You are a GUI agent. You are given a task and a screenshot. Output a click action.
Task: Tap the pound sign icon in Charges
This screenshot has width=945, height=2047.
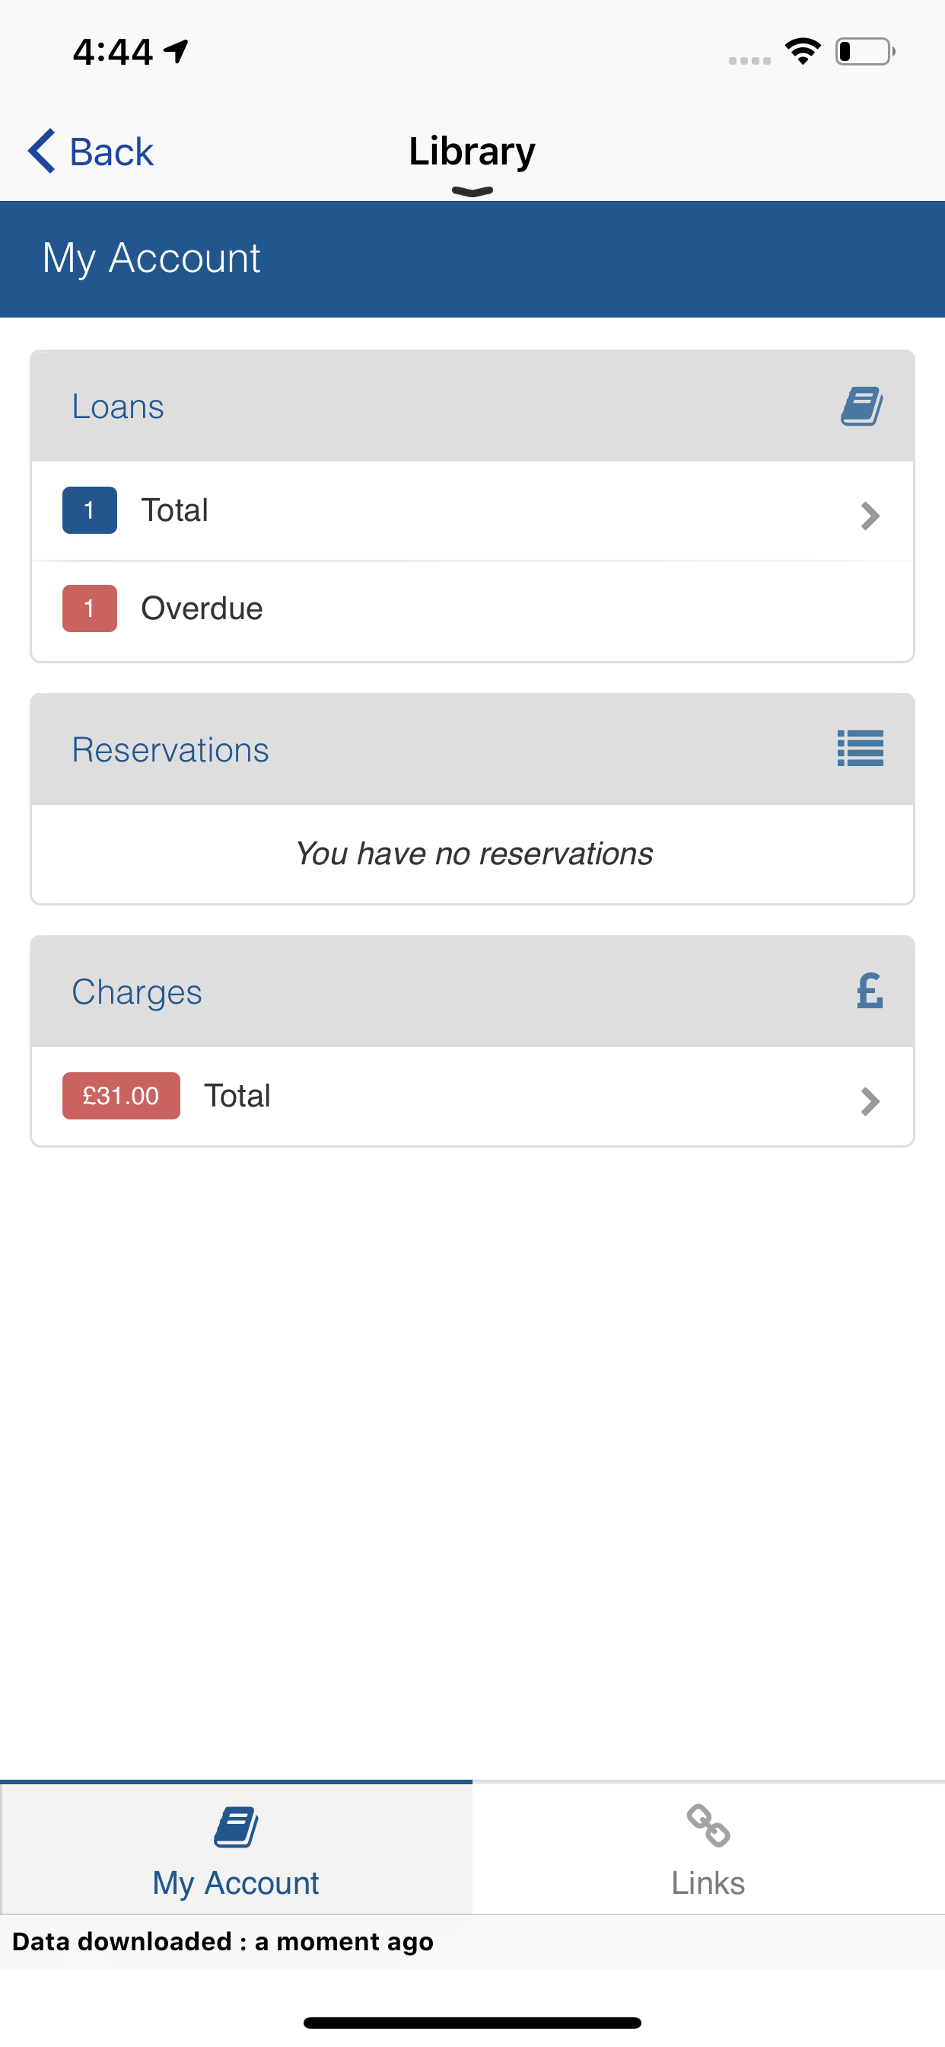pyautogui.click(x=870, y=991)
